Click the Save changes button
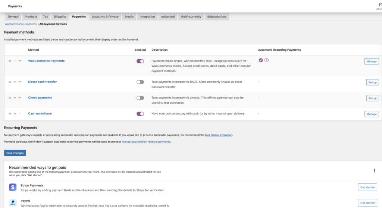The image size is (382, 208). [x=15, y=153]
